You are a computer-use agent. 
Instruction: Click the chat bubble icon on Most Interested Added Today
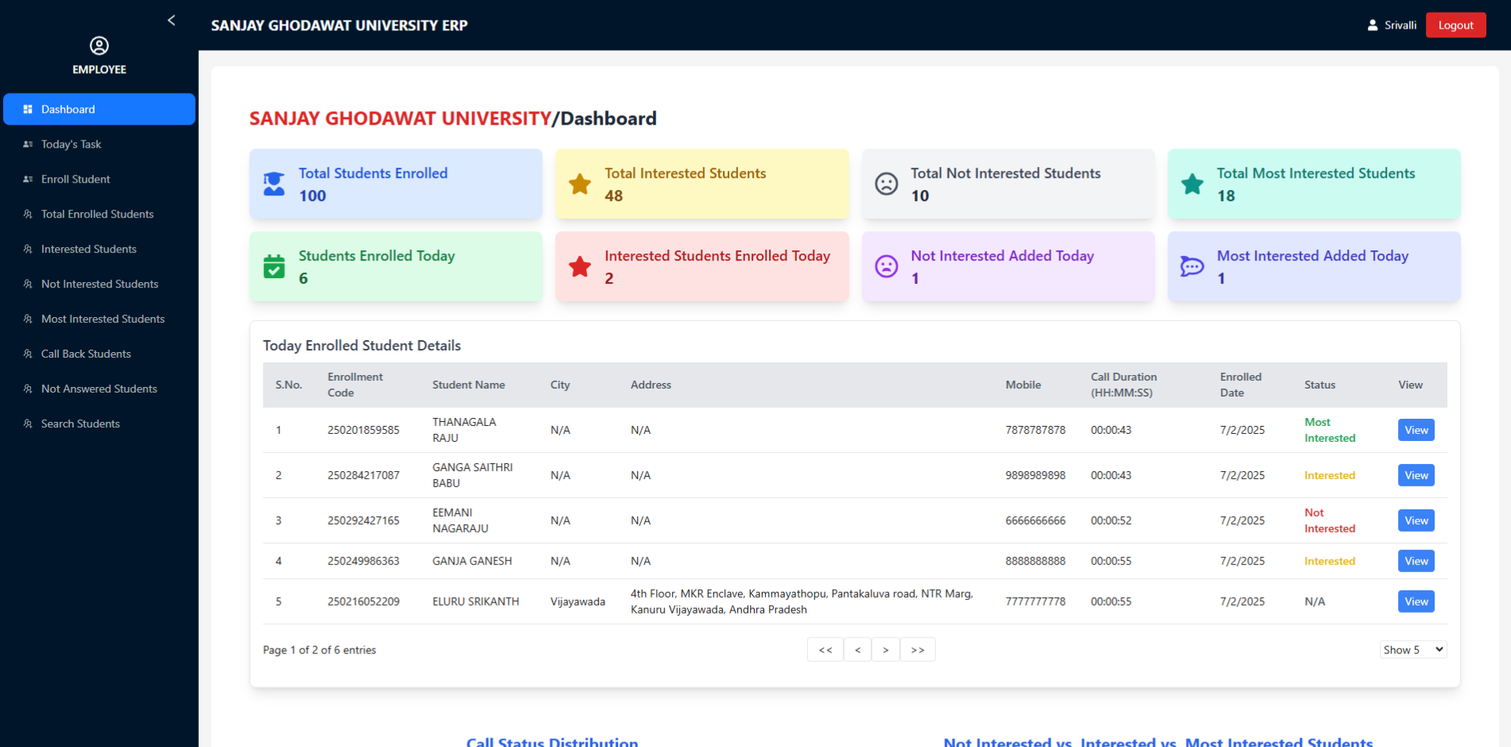click(x=1192, y=266)
